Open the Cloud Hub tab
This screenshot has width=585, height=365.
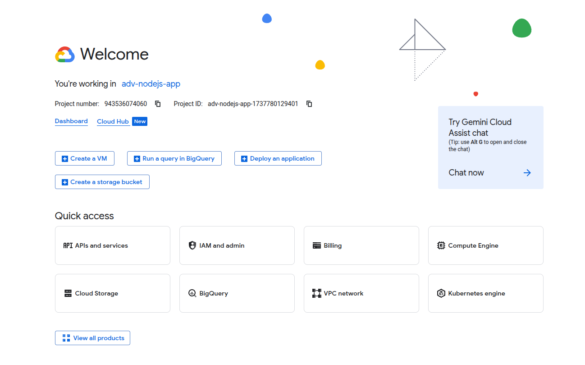tap(113, 121)
